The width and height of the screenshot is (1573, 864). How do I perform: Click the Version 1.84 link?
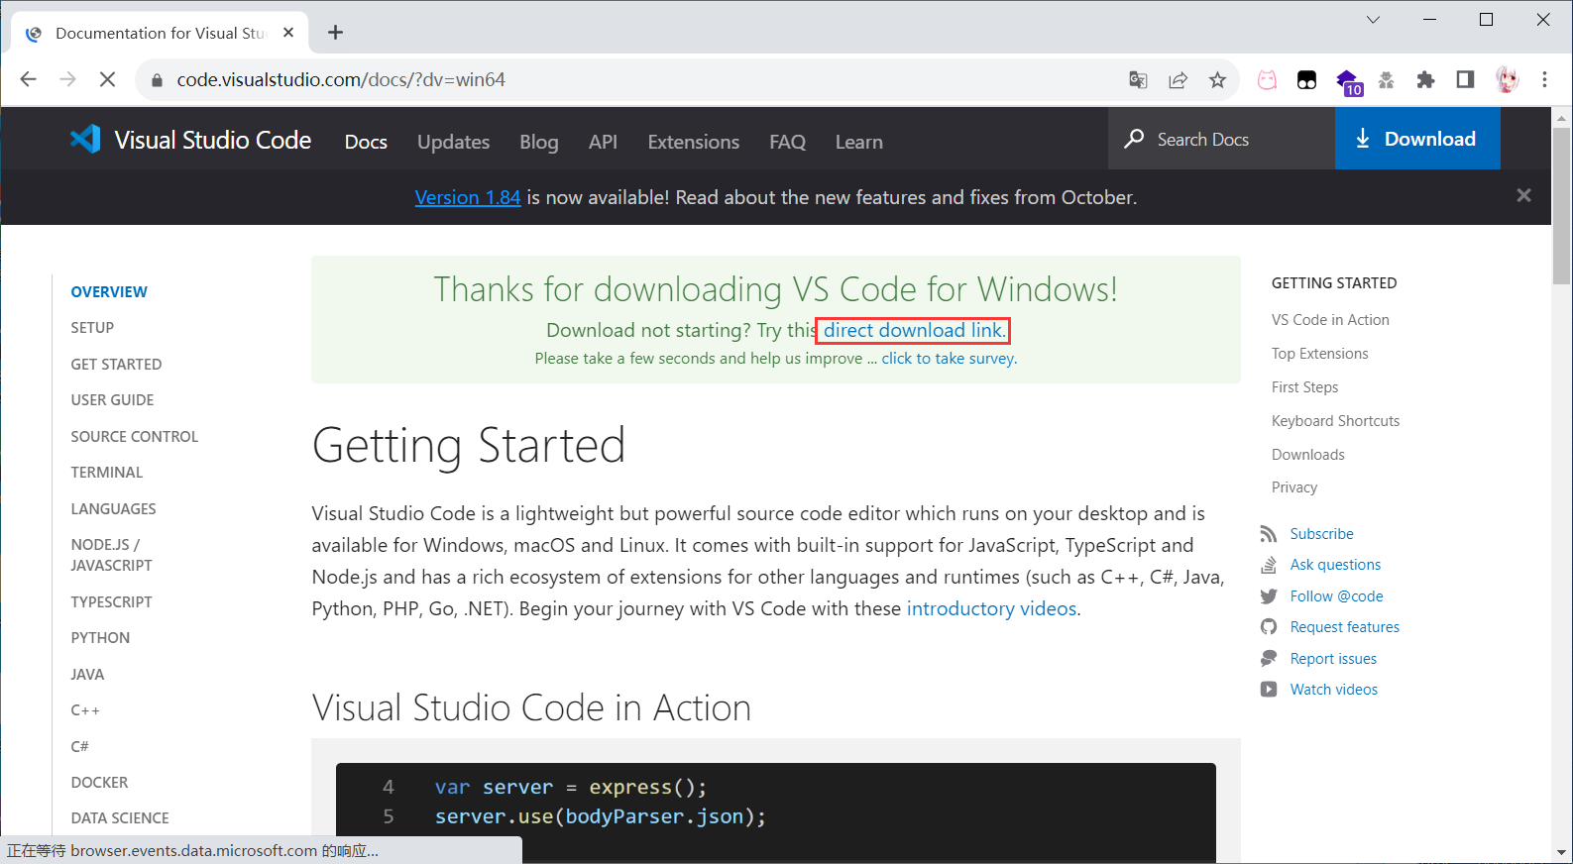pyautogui.click(x=468, y=197)
